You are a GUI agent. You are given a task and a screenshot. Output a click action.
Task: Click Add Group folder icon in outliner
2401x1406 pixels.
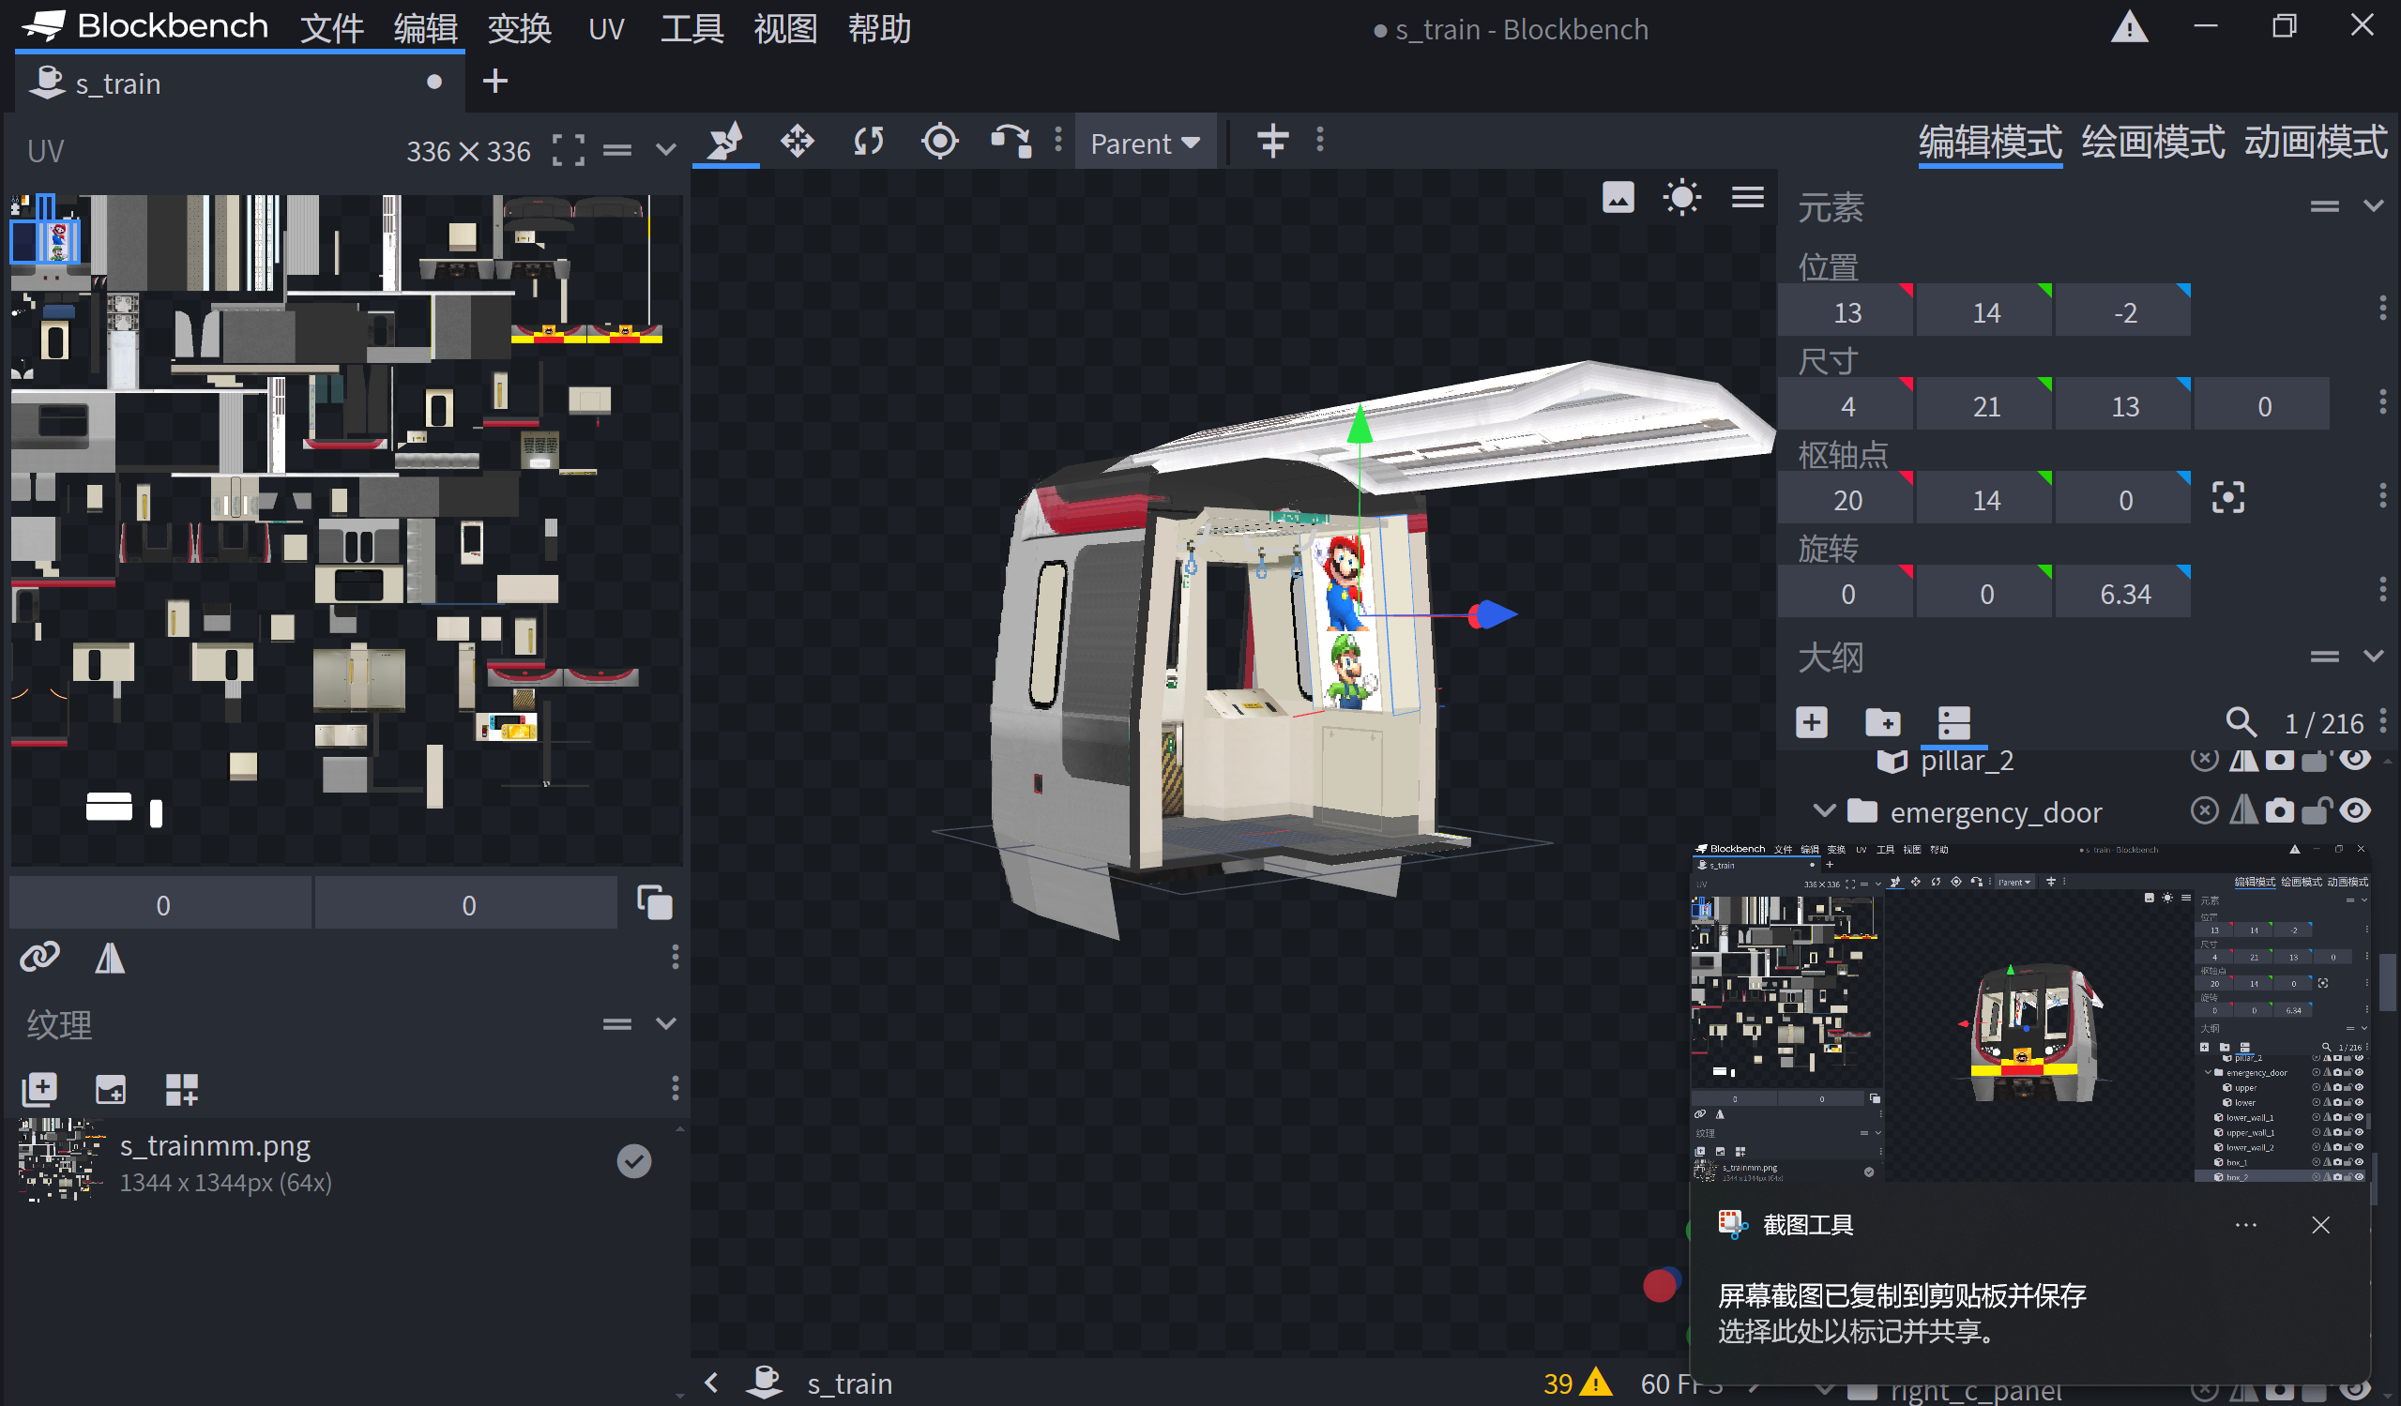click(1882, 722)
